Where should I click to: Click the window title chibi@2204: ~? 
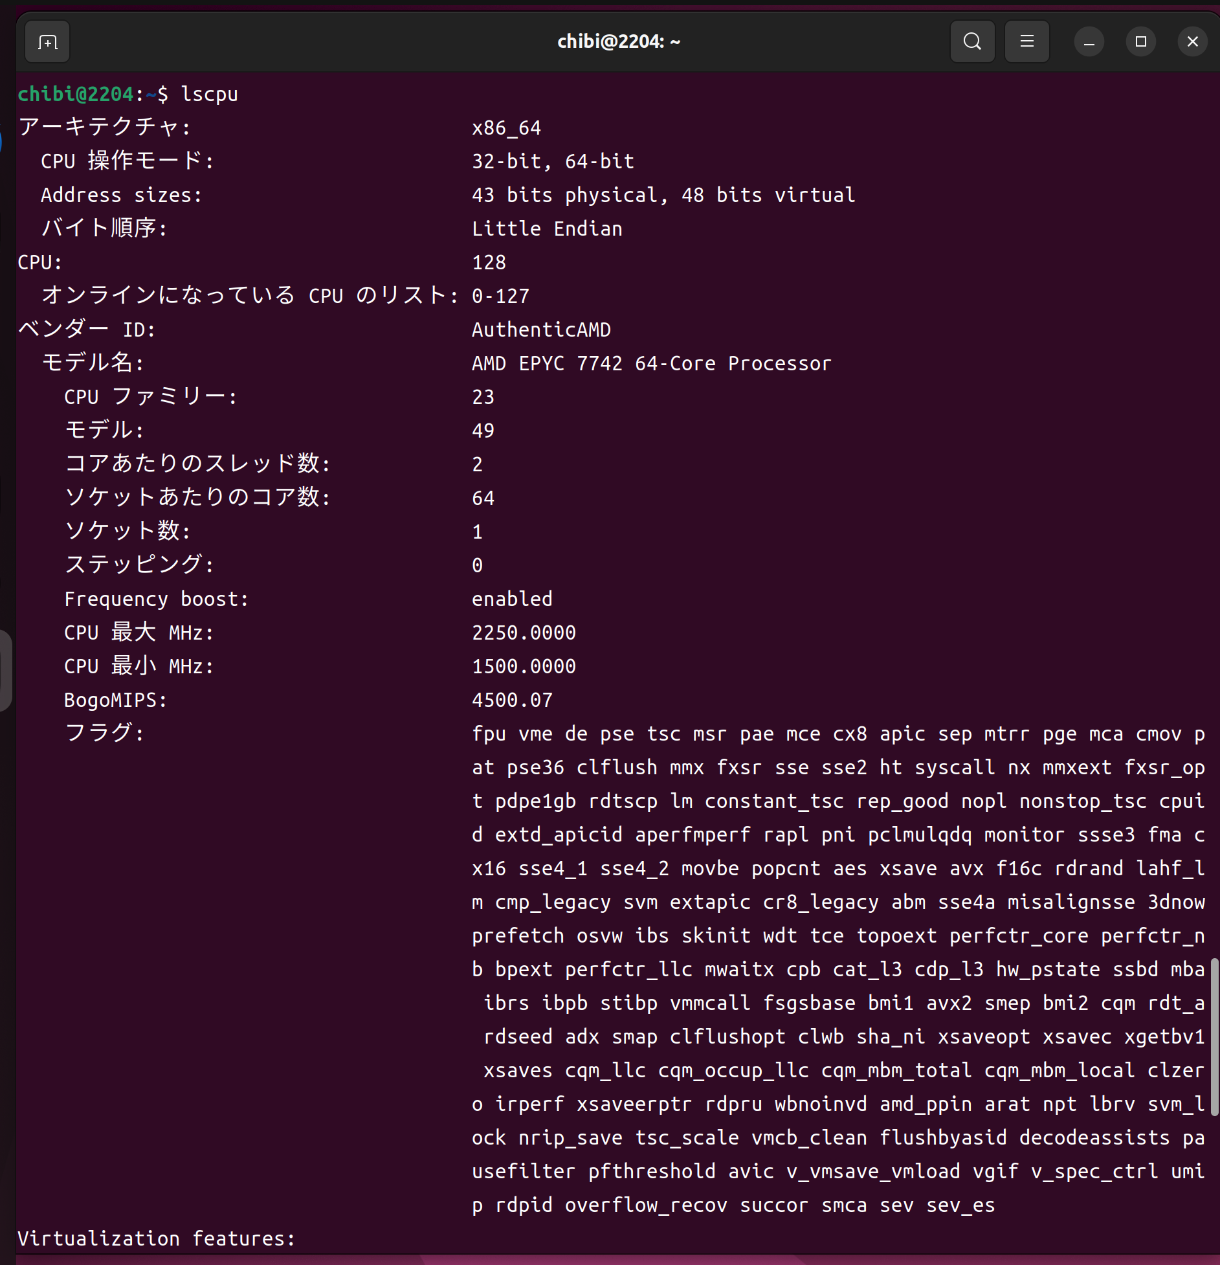[618, 42]
